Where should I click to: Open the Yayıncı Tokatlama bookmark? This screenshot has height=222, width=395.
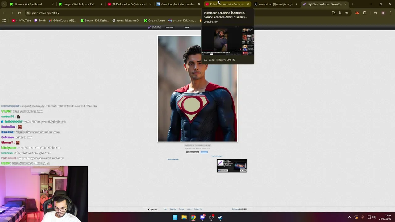[x=126, y=21]
